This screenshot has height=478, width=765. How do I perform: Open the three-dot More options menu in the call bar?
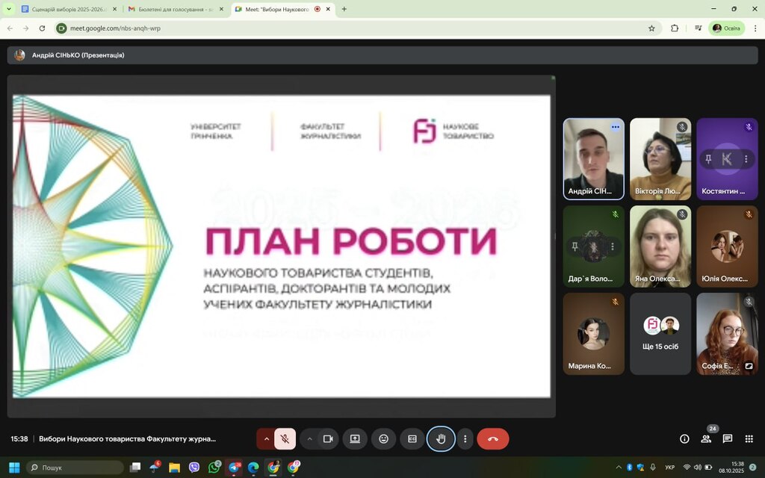tap(465, 439)
